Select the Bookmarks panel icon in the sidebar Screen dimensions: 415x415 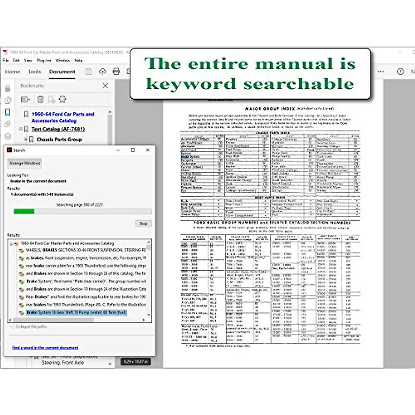8,112
